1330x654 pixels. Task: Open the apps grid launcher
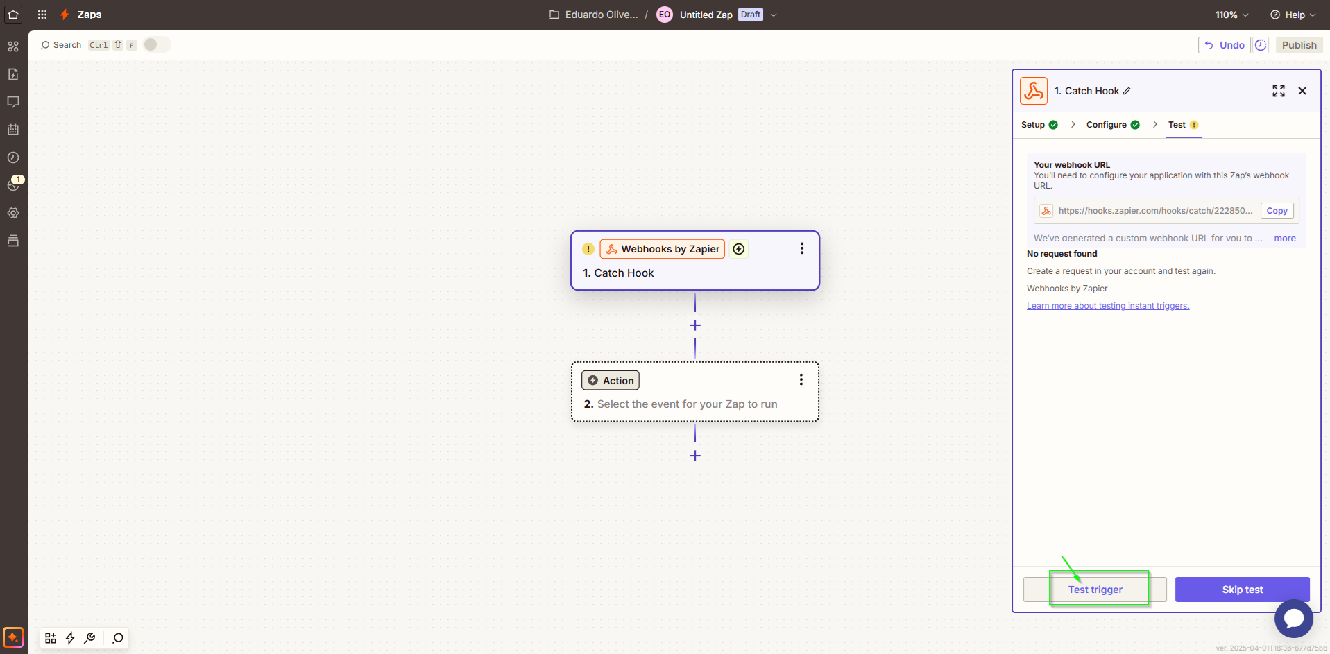pyautogui.click(x=42, y=15)
